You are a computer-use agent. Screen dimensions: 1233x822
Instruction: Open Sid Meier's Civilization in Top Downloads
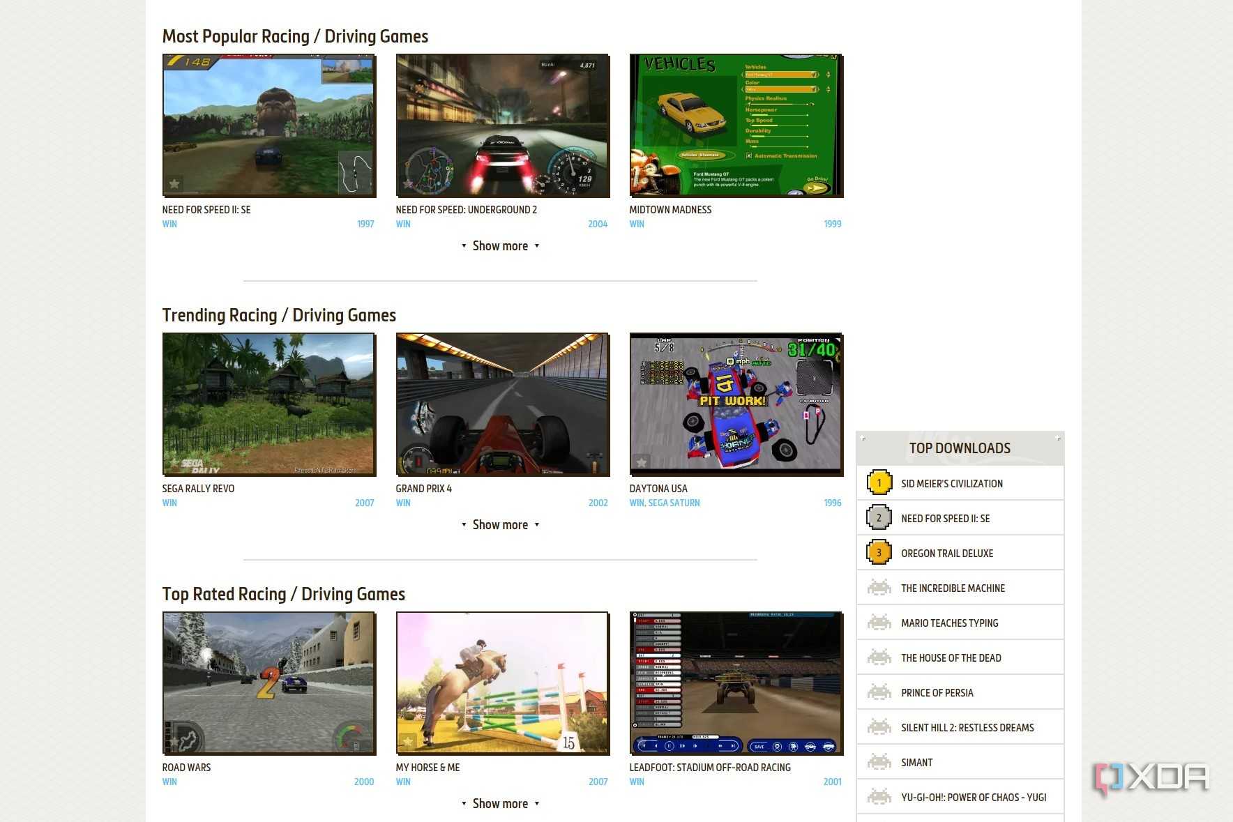pos(952,483)
